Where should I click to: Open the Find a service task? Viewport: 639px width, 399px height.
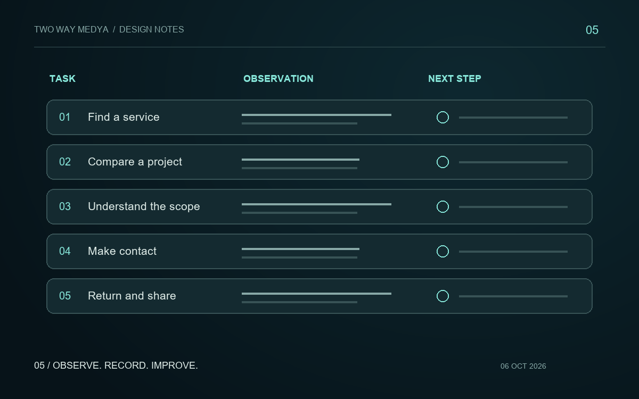click(124, 117)
